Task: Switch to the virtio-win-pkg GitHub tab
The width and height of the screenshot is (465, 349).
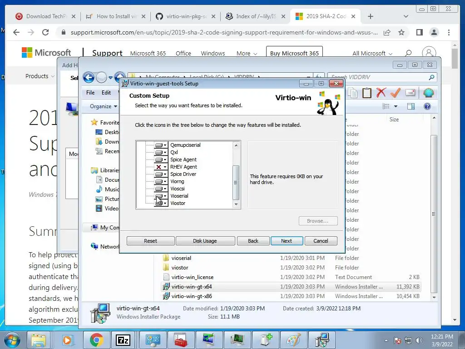Action: point(186,16)
